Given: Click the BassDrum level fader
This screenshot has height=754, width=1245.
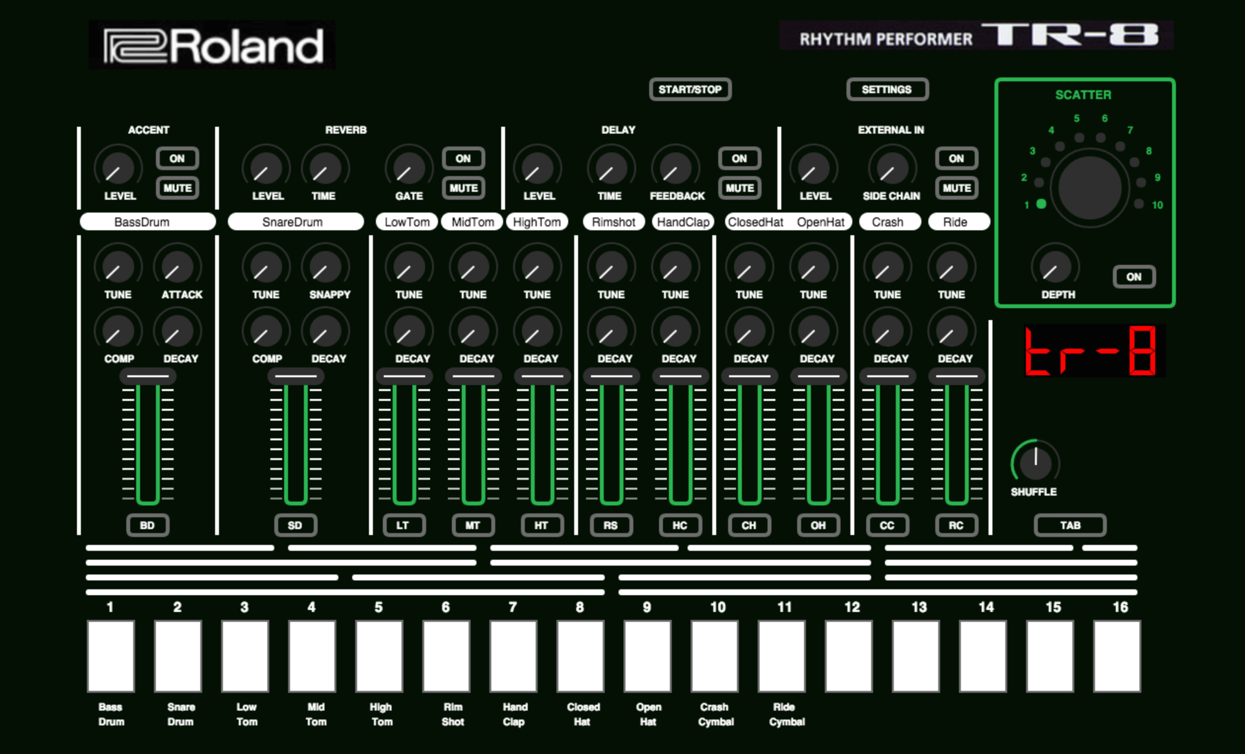Looking at the screenshot, I should coord(147,437).
